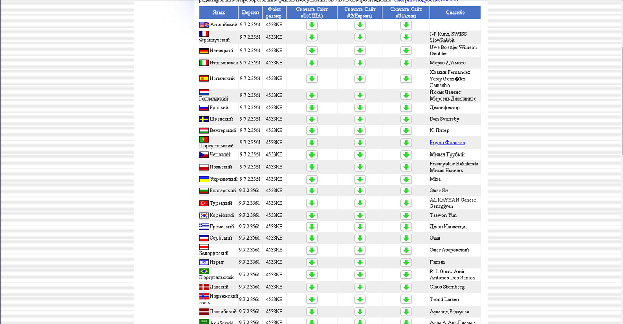623x324 pixels.
Task: Click the South Korean flag icon
Action: coord(204,216)
